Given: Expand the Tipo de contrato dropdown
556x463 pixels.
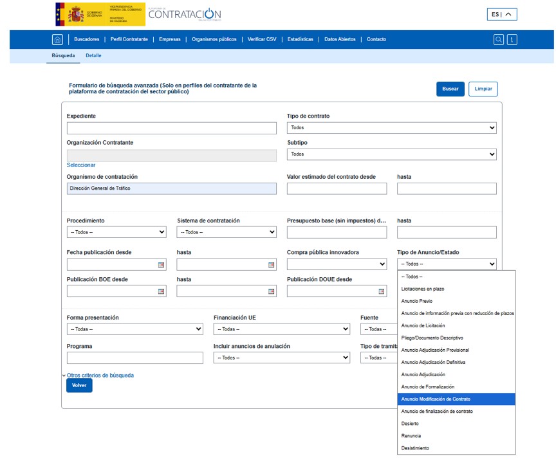Looking at the screenshot, I should click(391, 128).
